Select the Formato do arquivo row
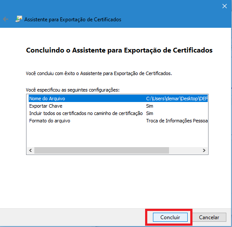 (118, 121)
